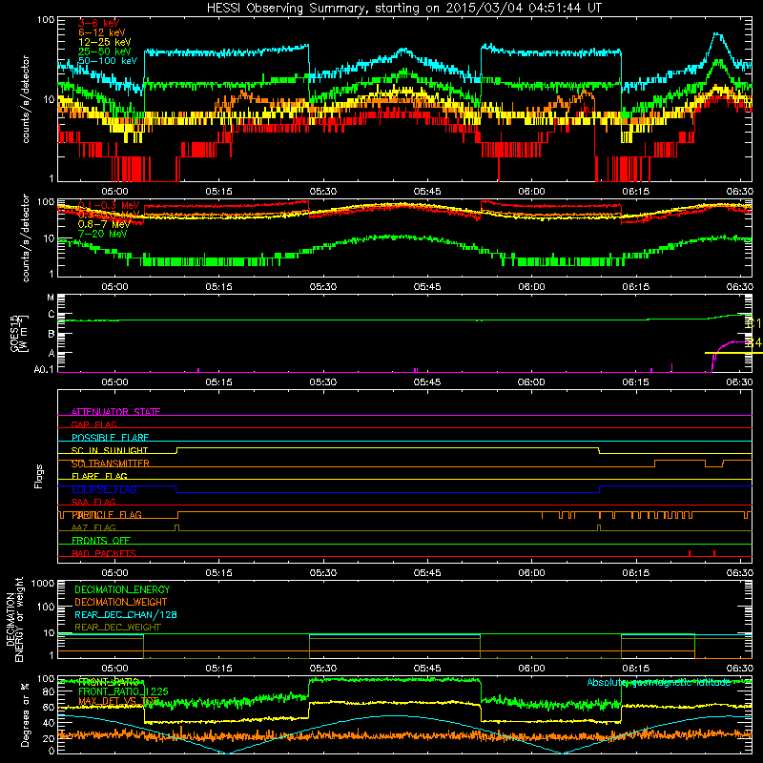Click the MAX_DET_VS_TOT legend label
The width and height of the screenshot is (763, 763).
pyautogui.click(x=118, y=701)
